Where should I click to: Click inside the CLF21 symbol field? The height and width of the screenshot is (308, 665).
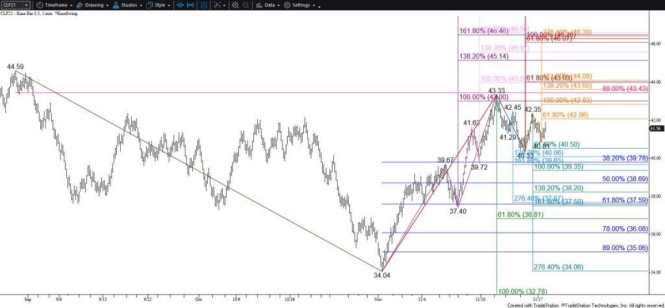[x=13, y=5]
